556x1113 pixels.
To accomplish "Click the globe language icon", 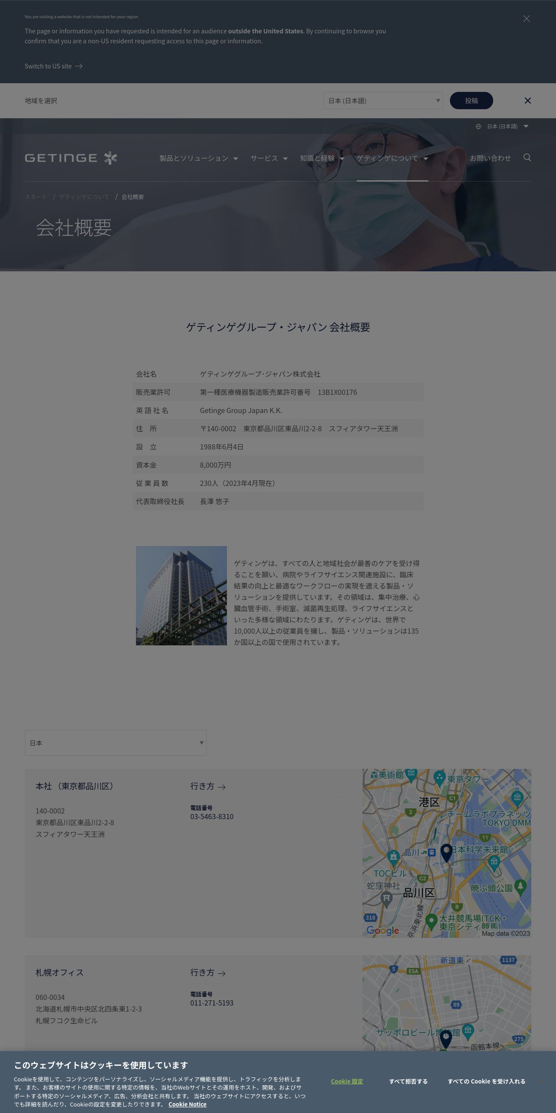I will (x=478, y=127).
